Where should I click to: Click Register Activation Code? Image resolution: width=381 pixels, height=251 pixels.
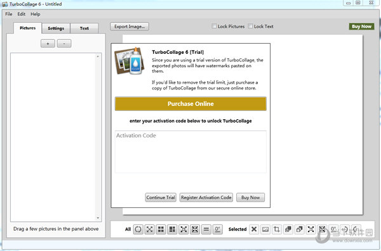206,197
